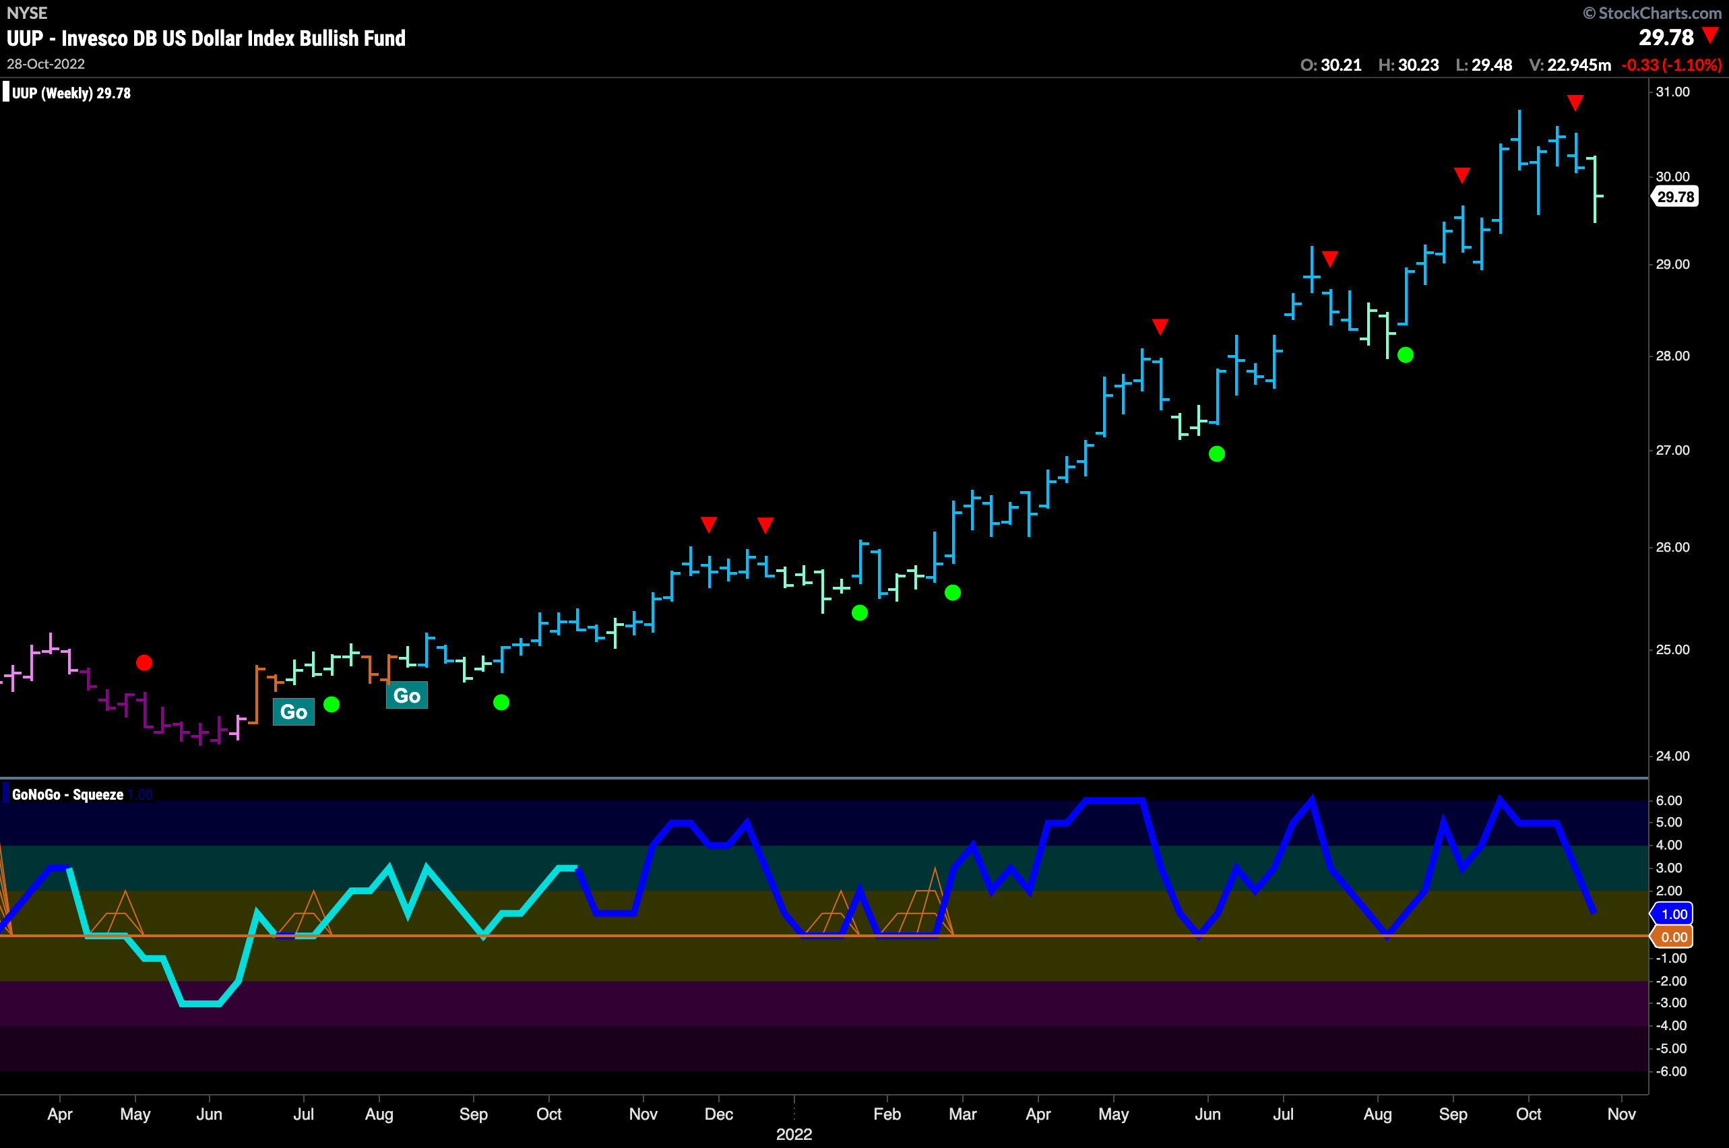Image resolution: width=1729 pixels, height=1148 pixels.
Task: Click the GoNoGo - Squeeze indicator label
Action: [67, 794]
